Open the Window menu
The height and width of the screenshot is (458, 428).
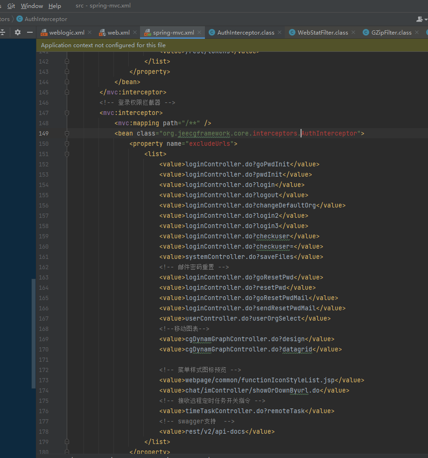(x=32, y=6)
